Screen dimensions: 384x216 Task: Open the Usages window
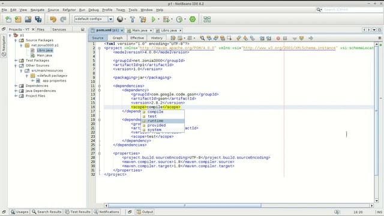pos(19,212)
